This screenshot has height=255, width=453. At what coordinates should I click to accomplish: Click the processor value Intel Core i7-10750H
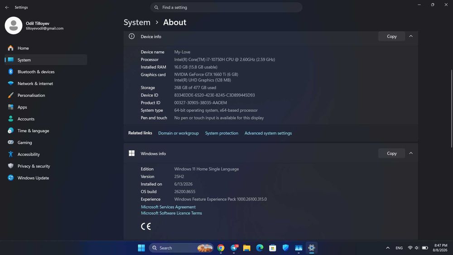[x=225, y=59]
